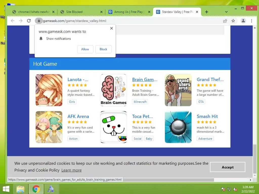Expand the tab search chevron

tap(226, 12)
